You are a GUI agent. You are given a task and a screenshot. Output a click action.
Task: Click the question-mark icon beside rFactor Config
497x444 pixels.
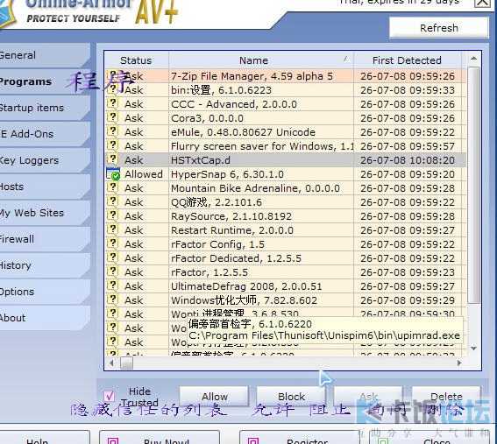(112, 243)
